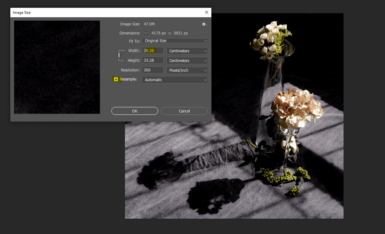The image size is (385, 234).
Task: Click the Width field showing 35.35
Action: 153,51
